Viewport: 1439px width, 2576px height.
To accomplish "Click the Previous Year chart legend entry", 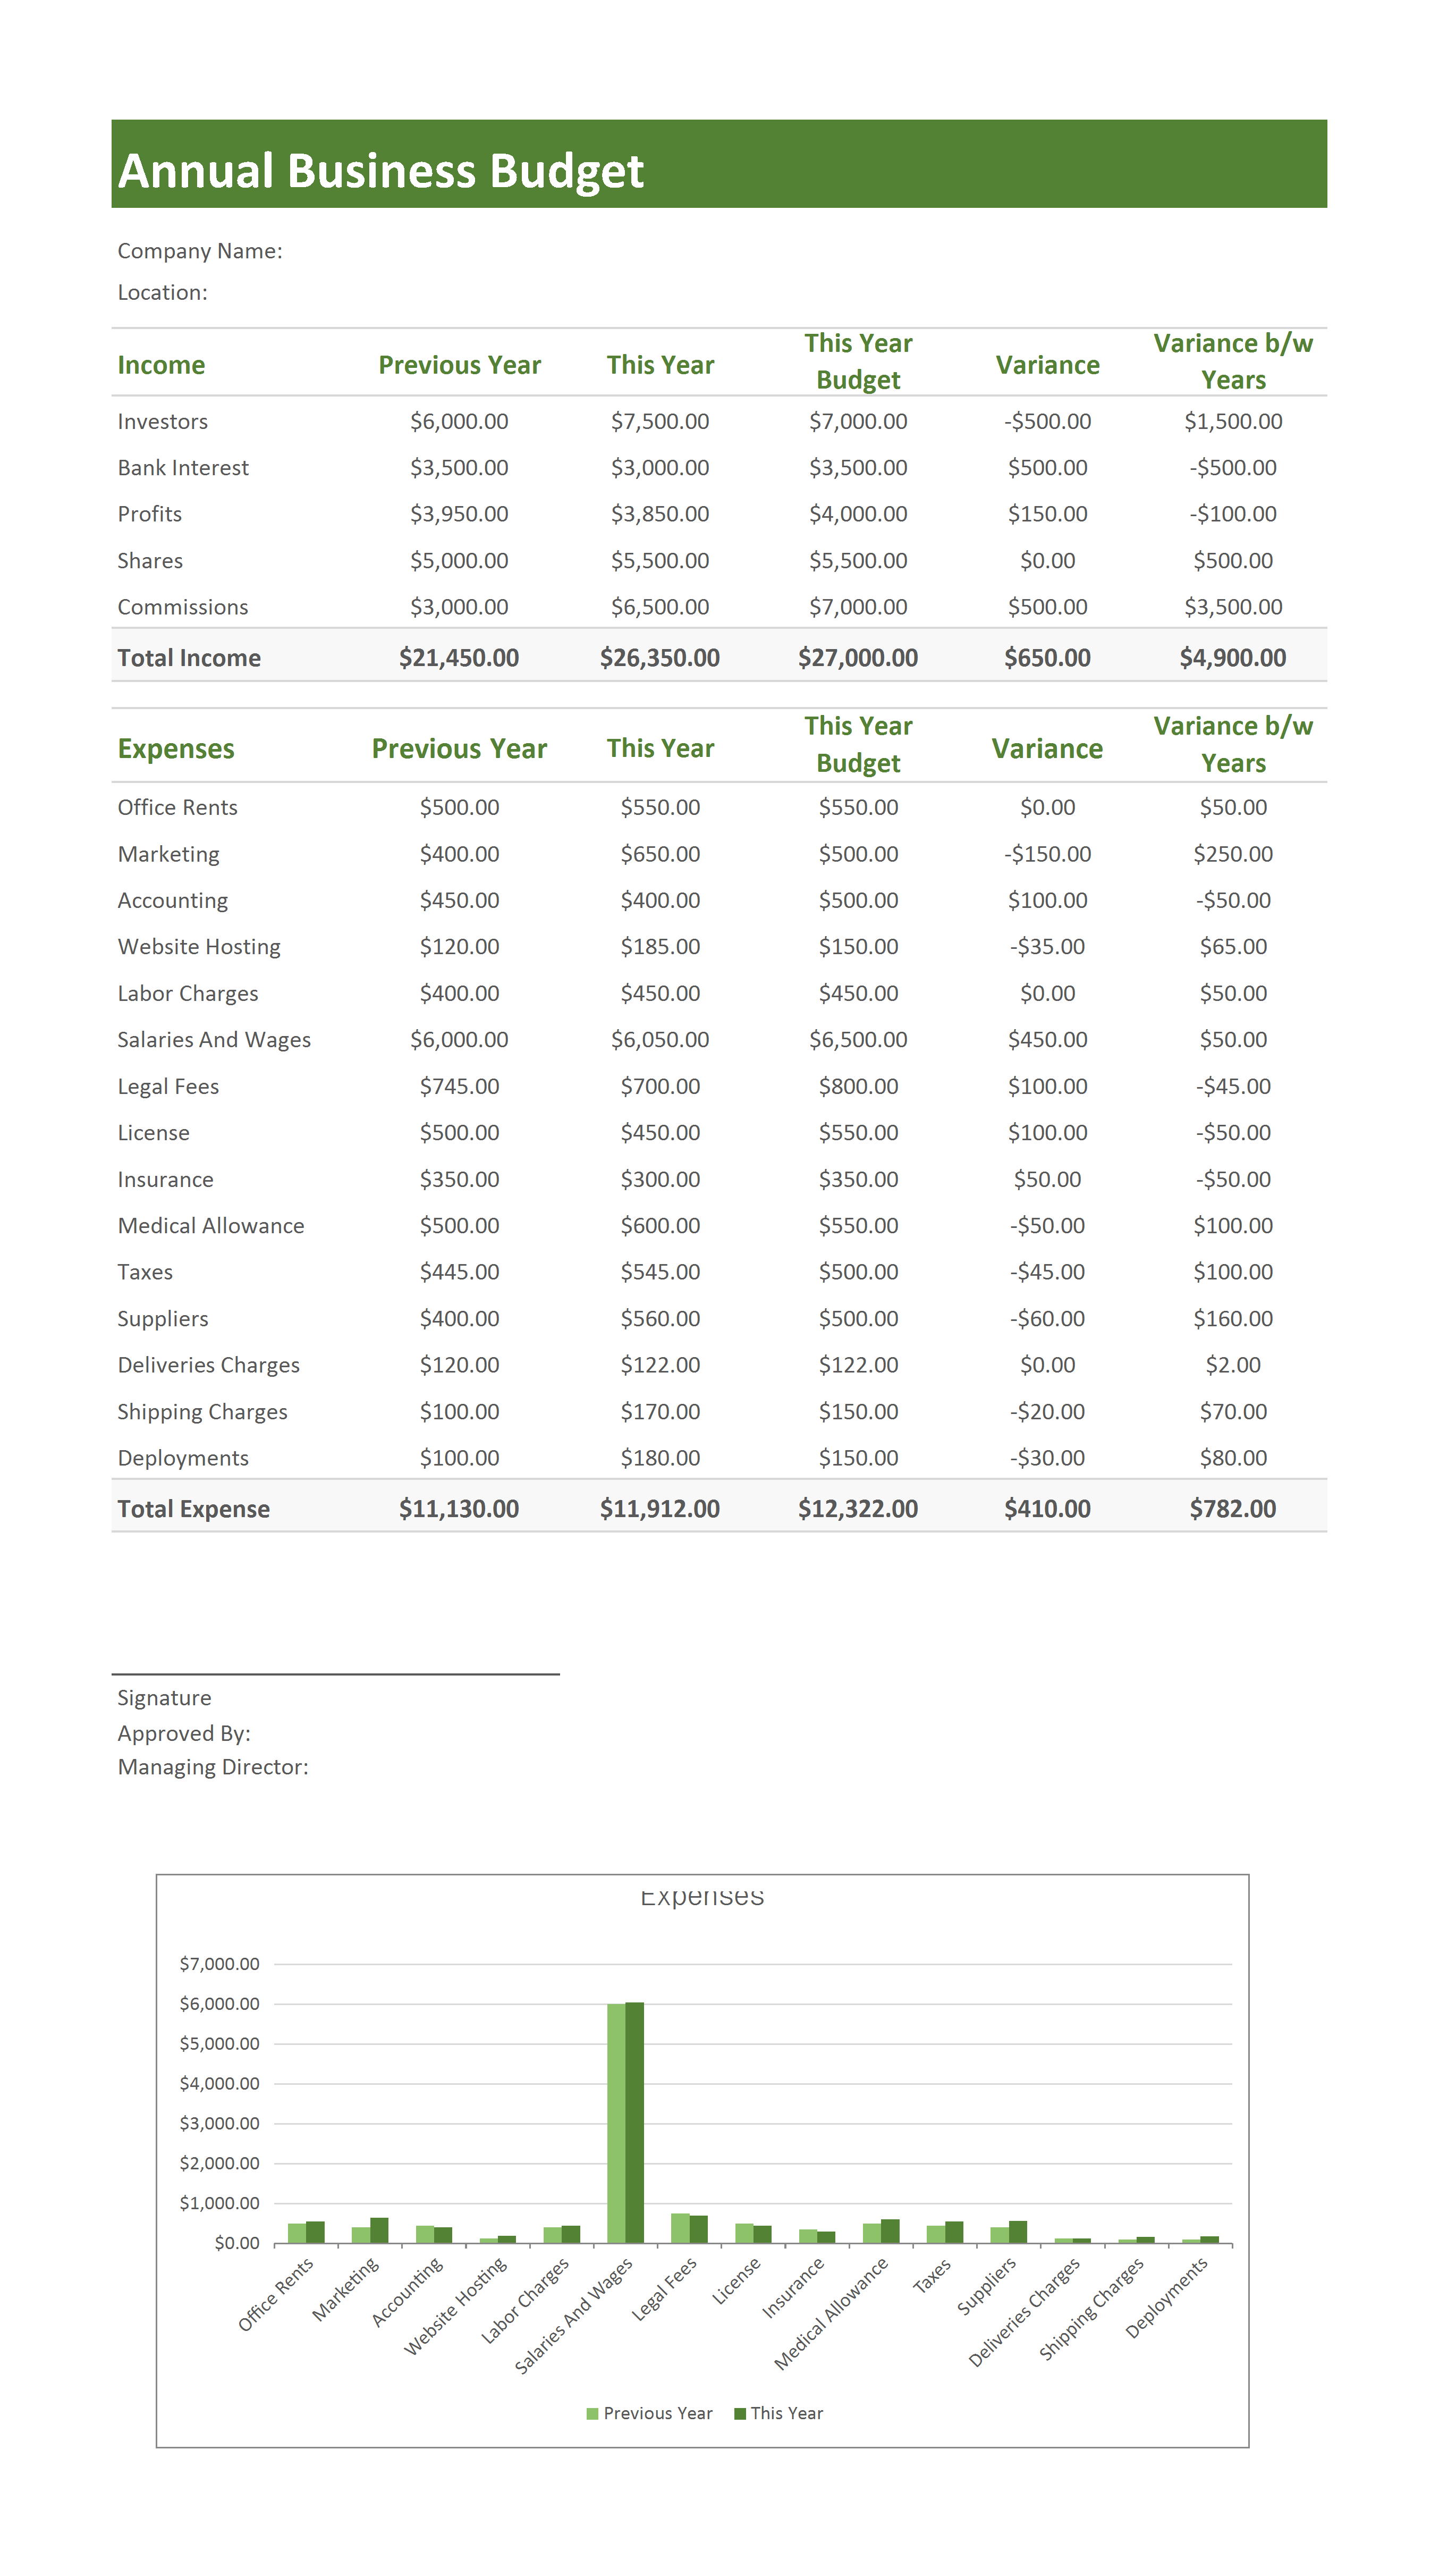I will point(649,2413).
